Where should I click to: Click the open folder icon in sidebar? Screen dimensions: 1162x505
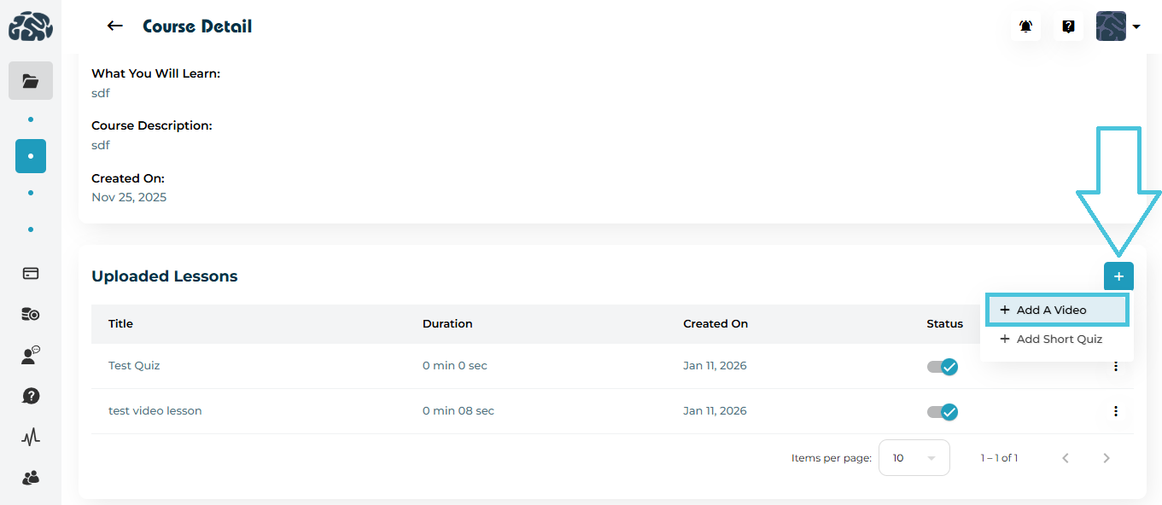click(x=31, y=81)
